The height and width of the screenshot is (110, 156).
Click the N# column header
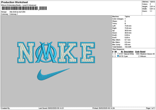pos(115,51)
